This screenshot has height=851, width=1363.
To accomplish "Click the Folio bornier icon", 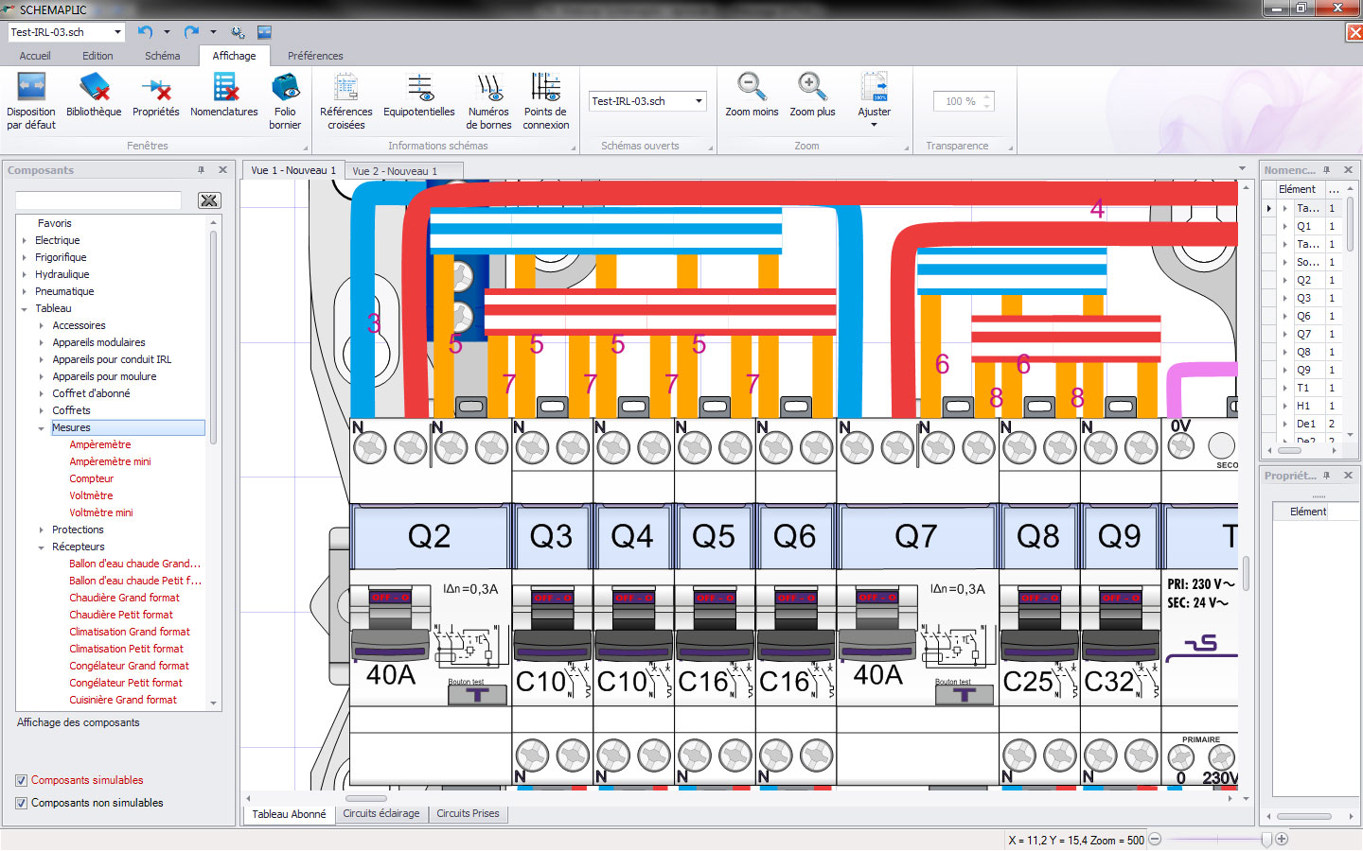I will [285, 89].
